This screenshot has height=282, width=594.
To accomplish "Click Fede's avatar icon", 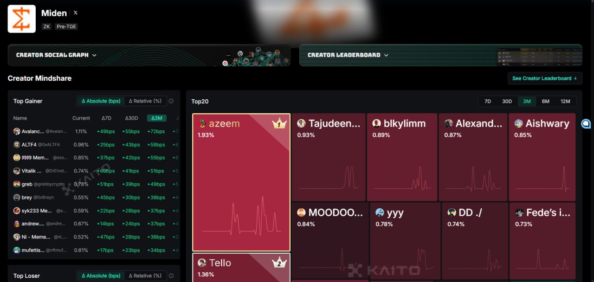I will pos(519,212).
